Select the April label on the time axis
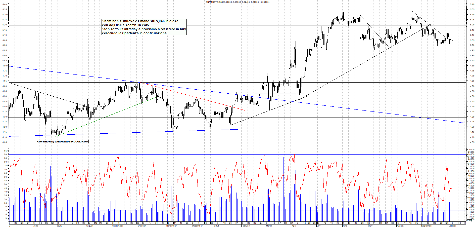This screenshot has width=475, height=227. tap(294, 226)
